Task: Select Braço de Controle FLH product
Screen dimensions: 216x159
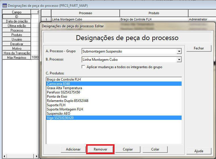Action: (114, 79)
